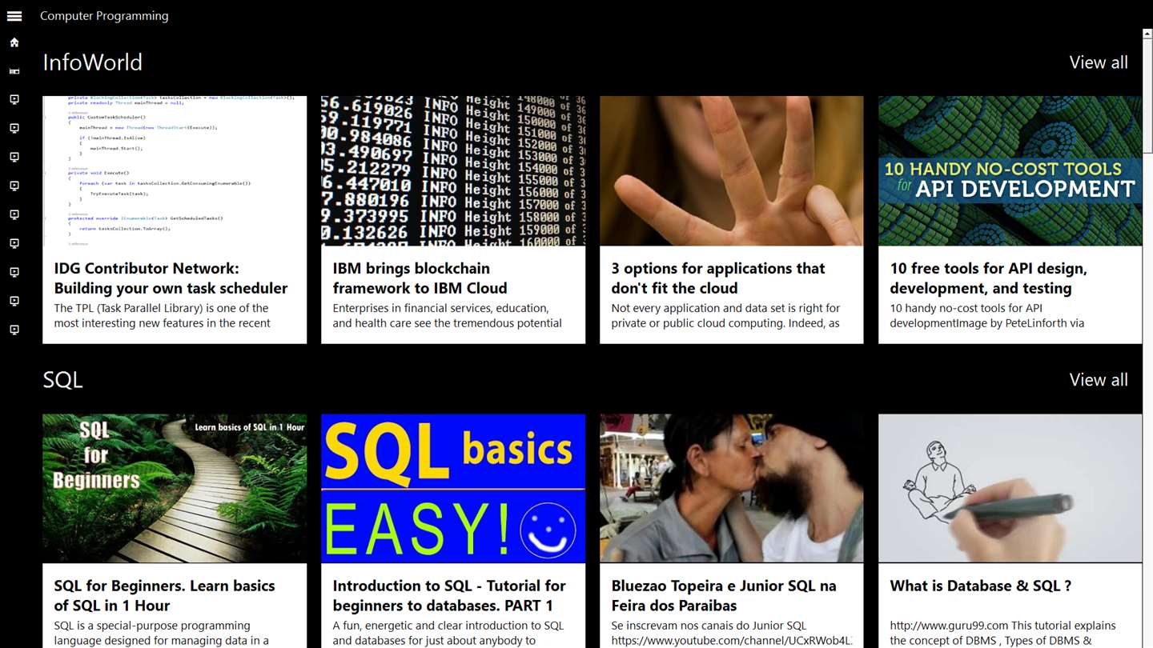This screenshot has height=648, width=1153.
Task: Click the 'Computer Programming' app title
Action: point(104,16)
